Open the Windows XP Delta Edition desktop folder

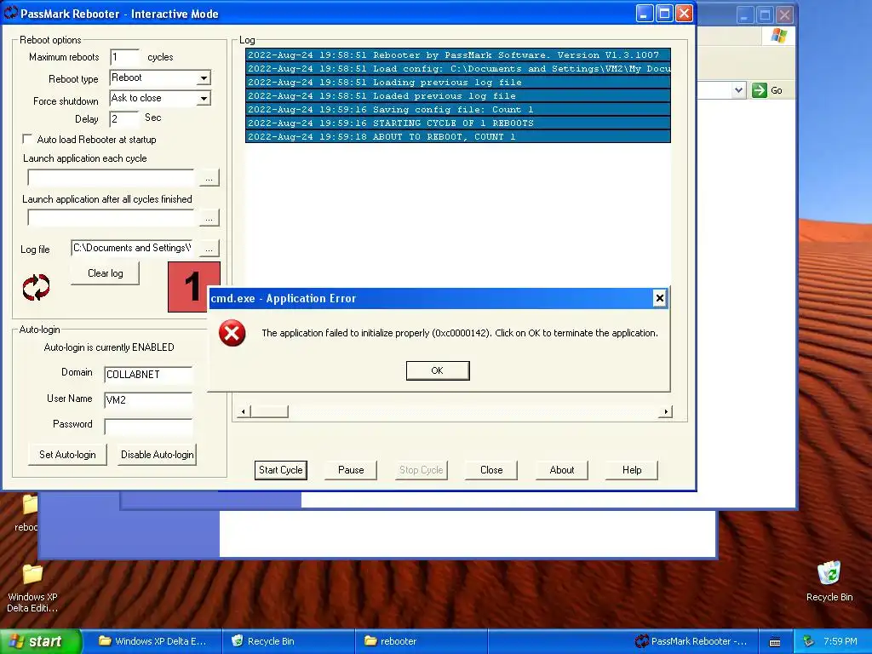32,588
